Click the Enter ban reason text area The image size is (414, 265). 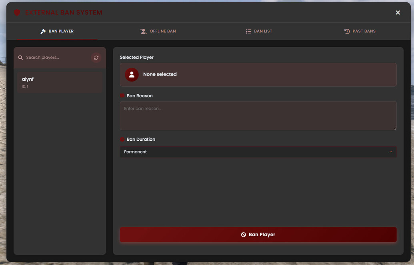click(x=258, y=116)
